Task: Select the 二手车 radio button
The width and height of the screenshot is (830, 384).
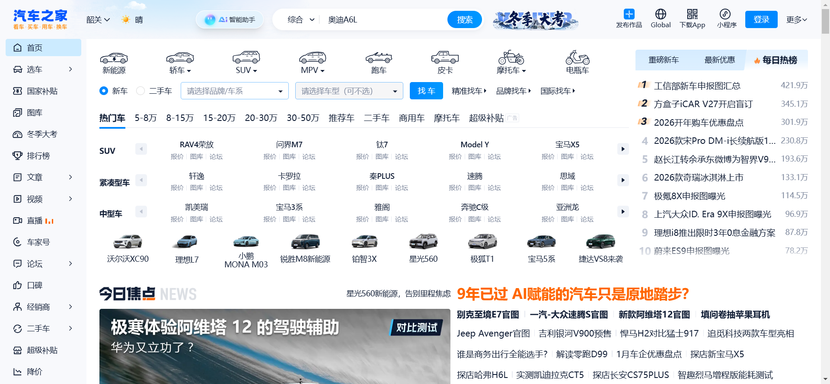Action: (140, 91)
